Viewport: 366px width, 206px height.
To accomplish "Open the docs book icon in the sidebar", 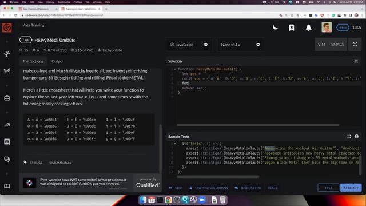I will [7, 186].
